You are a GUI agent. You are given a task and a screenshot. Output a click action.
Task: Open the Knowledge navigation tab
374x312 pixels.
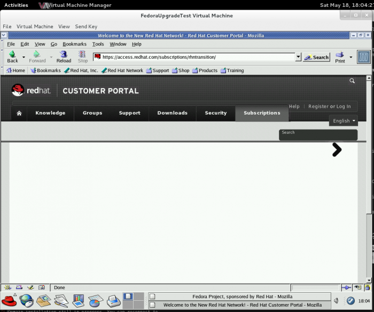[x=50, y=113]
